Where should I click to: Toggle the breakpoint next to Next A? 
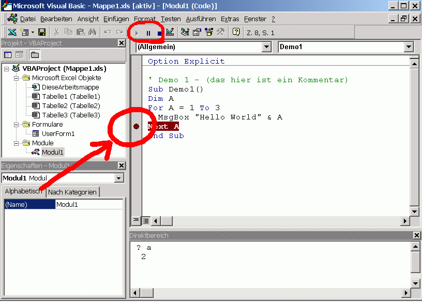coord(137,126)
